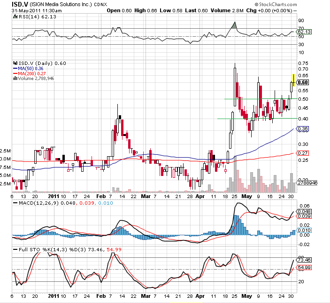The image size is (330, 303).
Task: Click the shaded RSI overbought peak above 70
Action: click(234, 25)
